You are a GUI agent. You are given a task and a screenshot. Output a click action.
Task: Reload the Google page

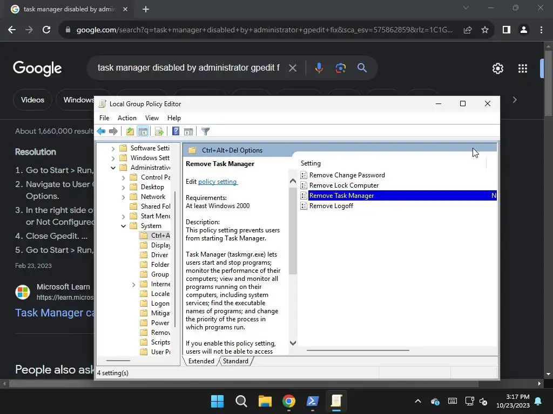[46, 30]
